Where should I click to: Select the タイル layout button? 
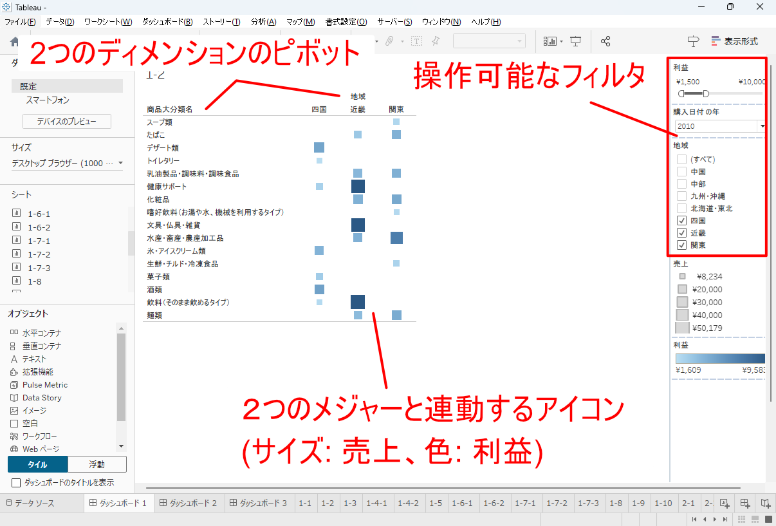[x=38, y=464]
